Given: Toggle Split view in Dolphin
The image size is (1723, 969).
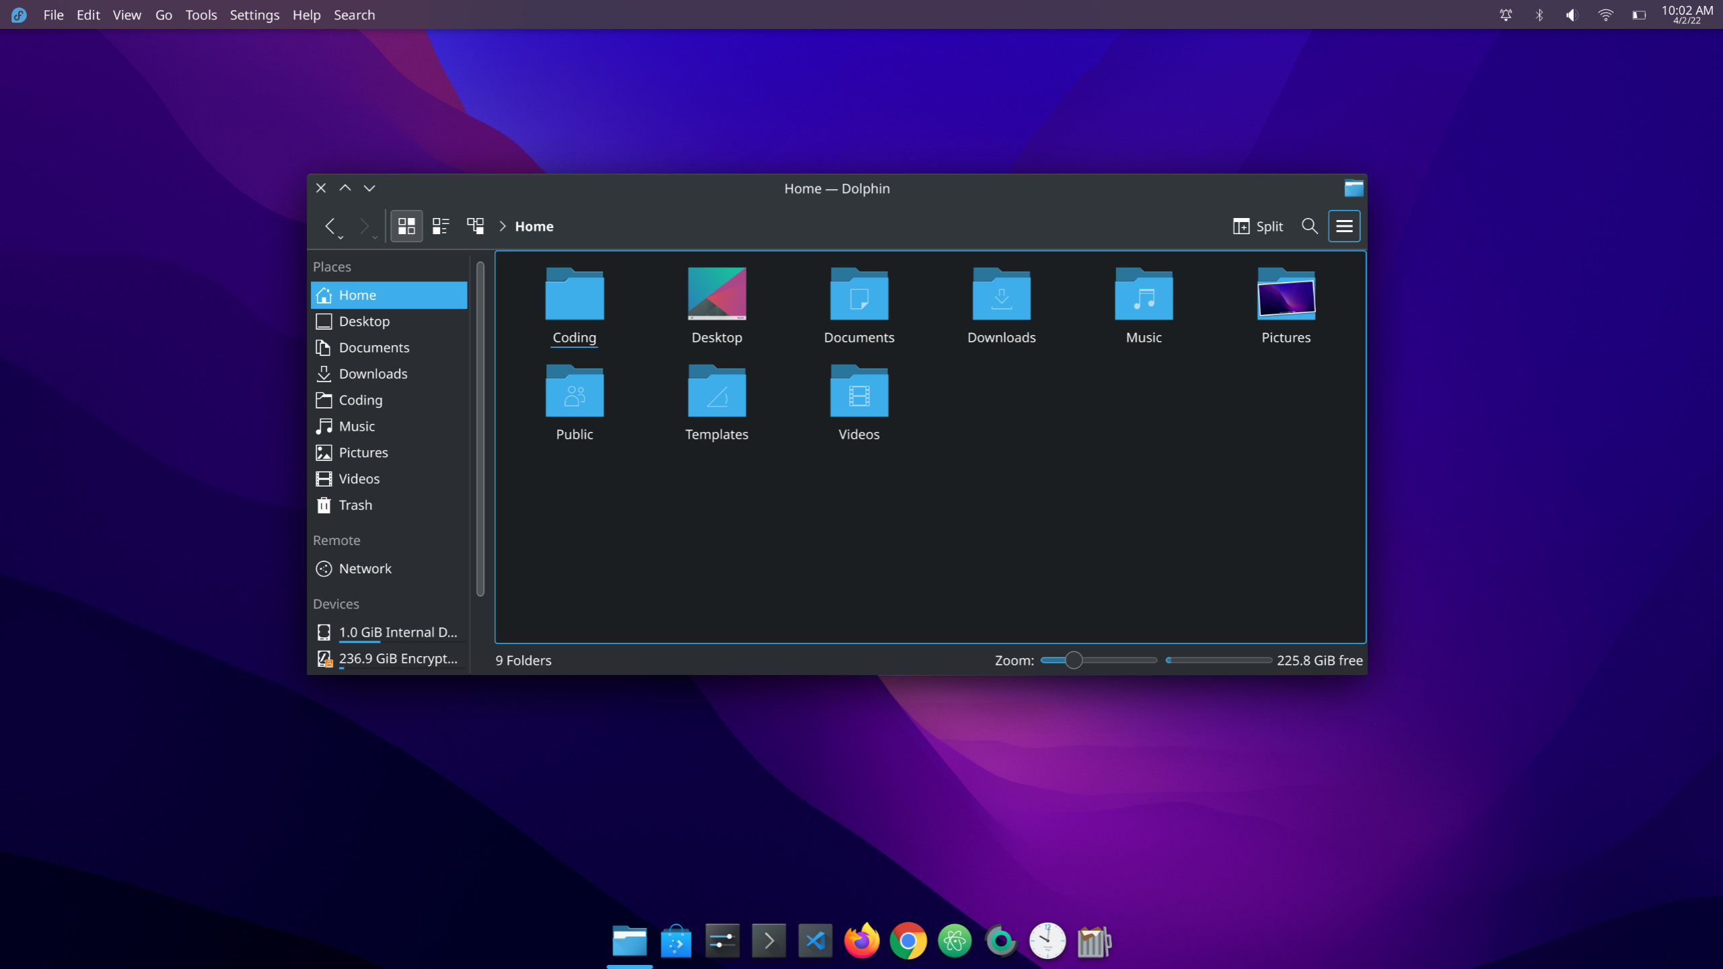Looking at the screenshot, I should click(1257, 226).
